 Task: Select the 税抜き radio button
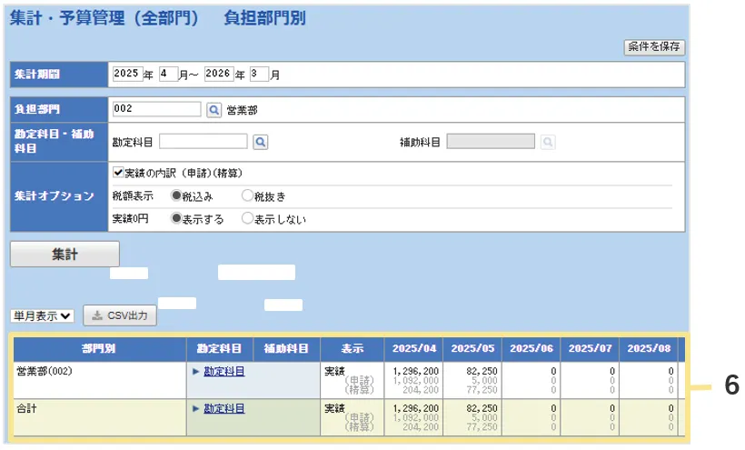coord(247,195)
